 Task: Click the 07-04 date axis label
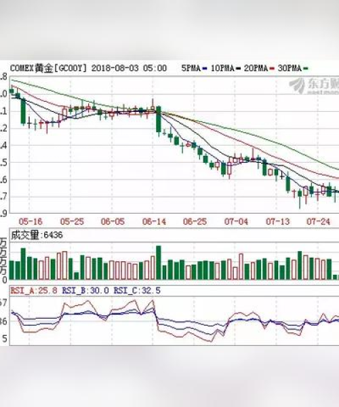[237, 222]
